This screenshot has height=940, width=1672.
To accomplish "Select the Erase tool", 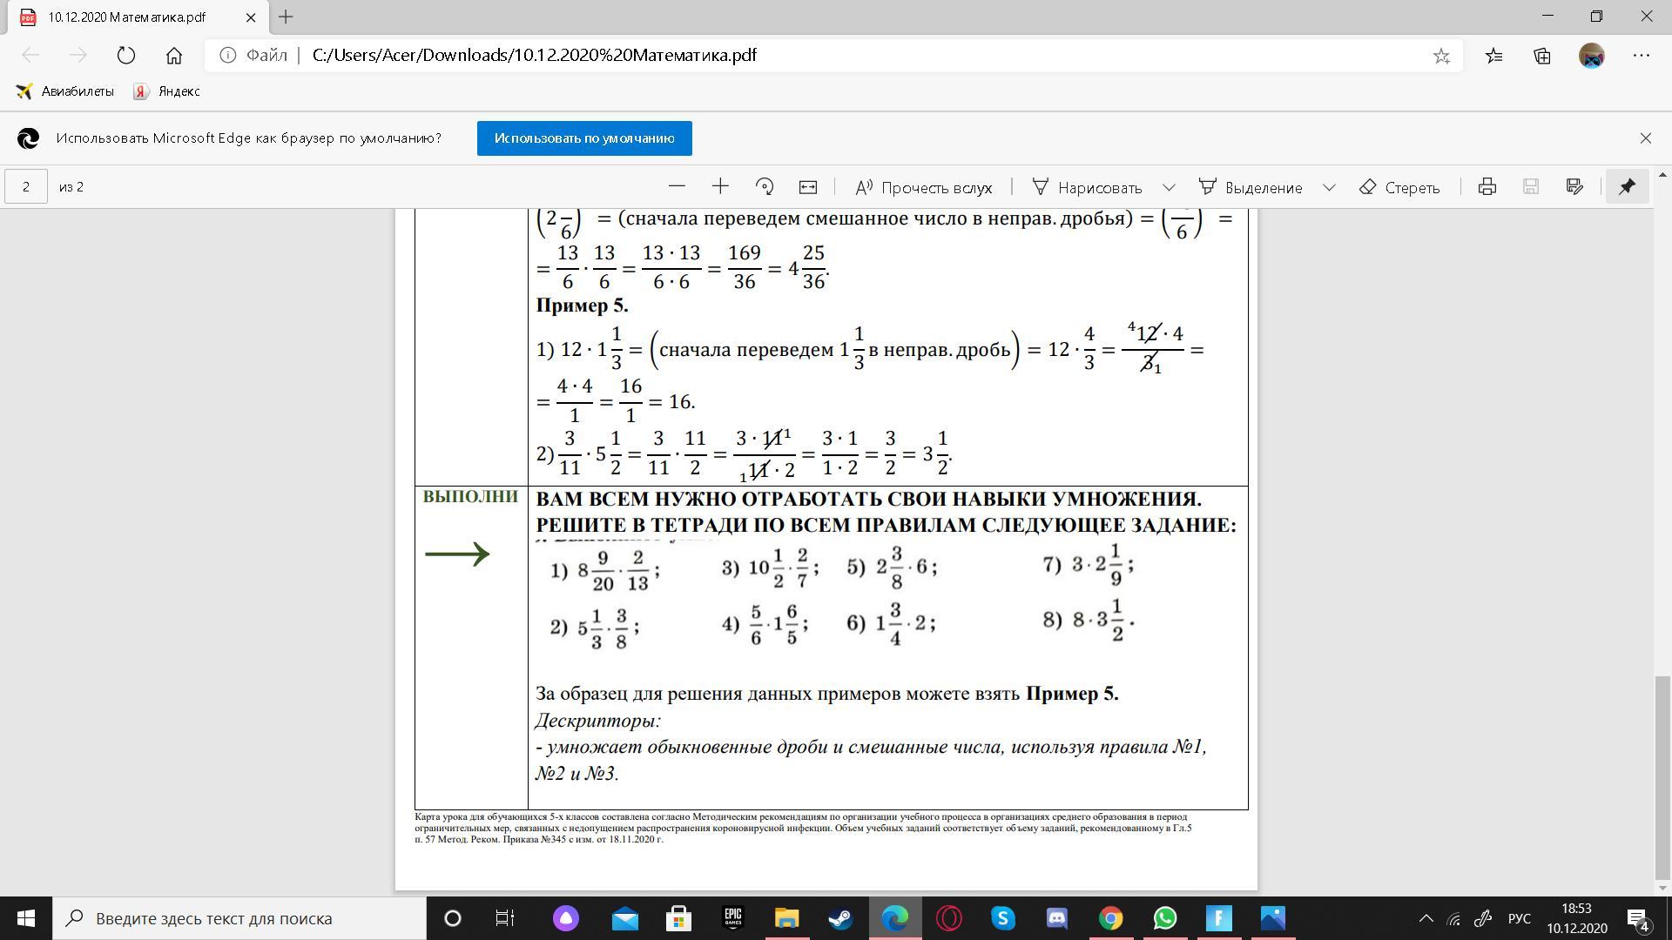I will click(x=1399, y=187).
